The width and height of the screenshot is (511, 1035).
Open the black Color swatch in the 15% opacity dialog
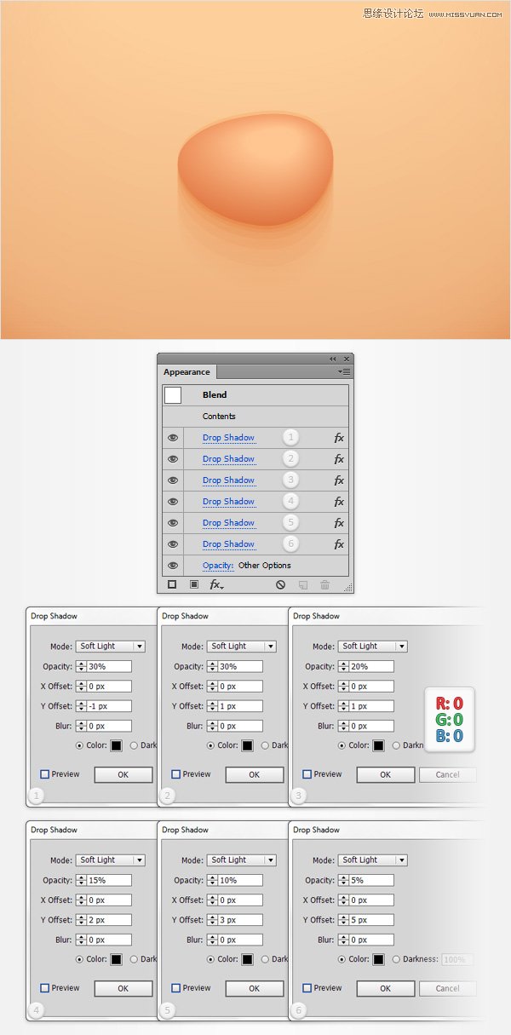point(116,959)
